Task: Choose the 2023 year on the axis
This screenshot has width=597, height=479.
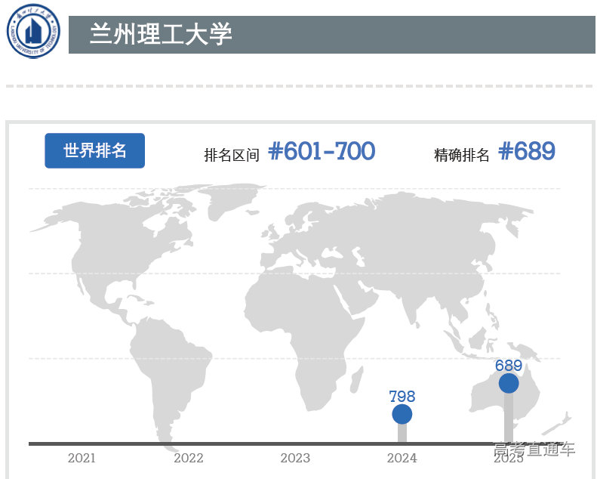Action: pyautogui.click(x=295, y=458)
